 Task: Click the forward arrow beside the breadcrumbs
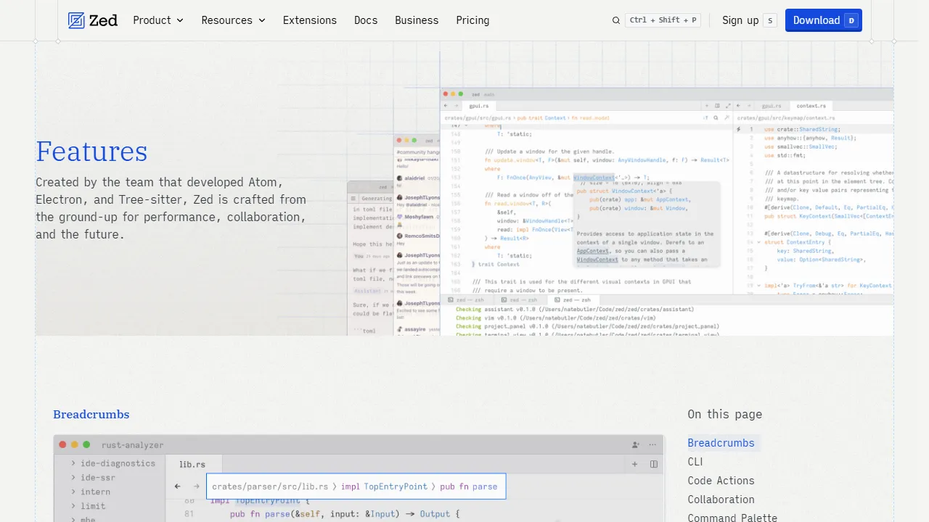[x=196, y=486]
